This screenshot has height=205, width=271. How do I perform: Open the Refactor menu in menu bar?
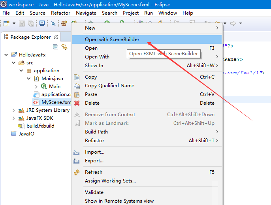[x=60, y=13]
